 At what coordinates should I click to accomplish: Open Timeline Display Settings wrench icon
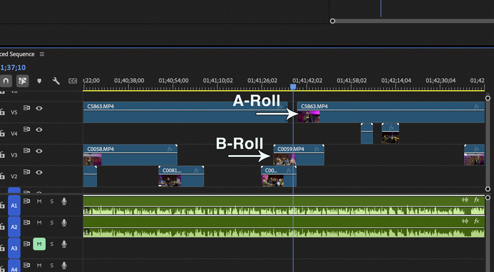(56, 81)
